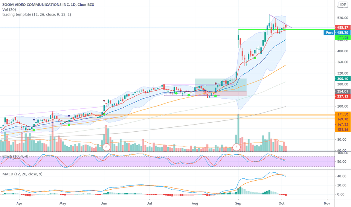
Task: Select the green long-position box in August
Action: pyautogui.click(x=221, y=85)
